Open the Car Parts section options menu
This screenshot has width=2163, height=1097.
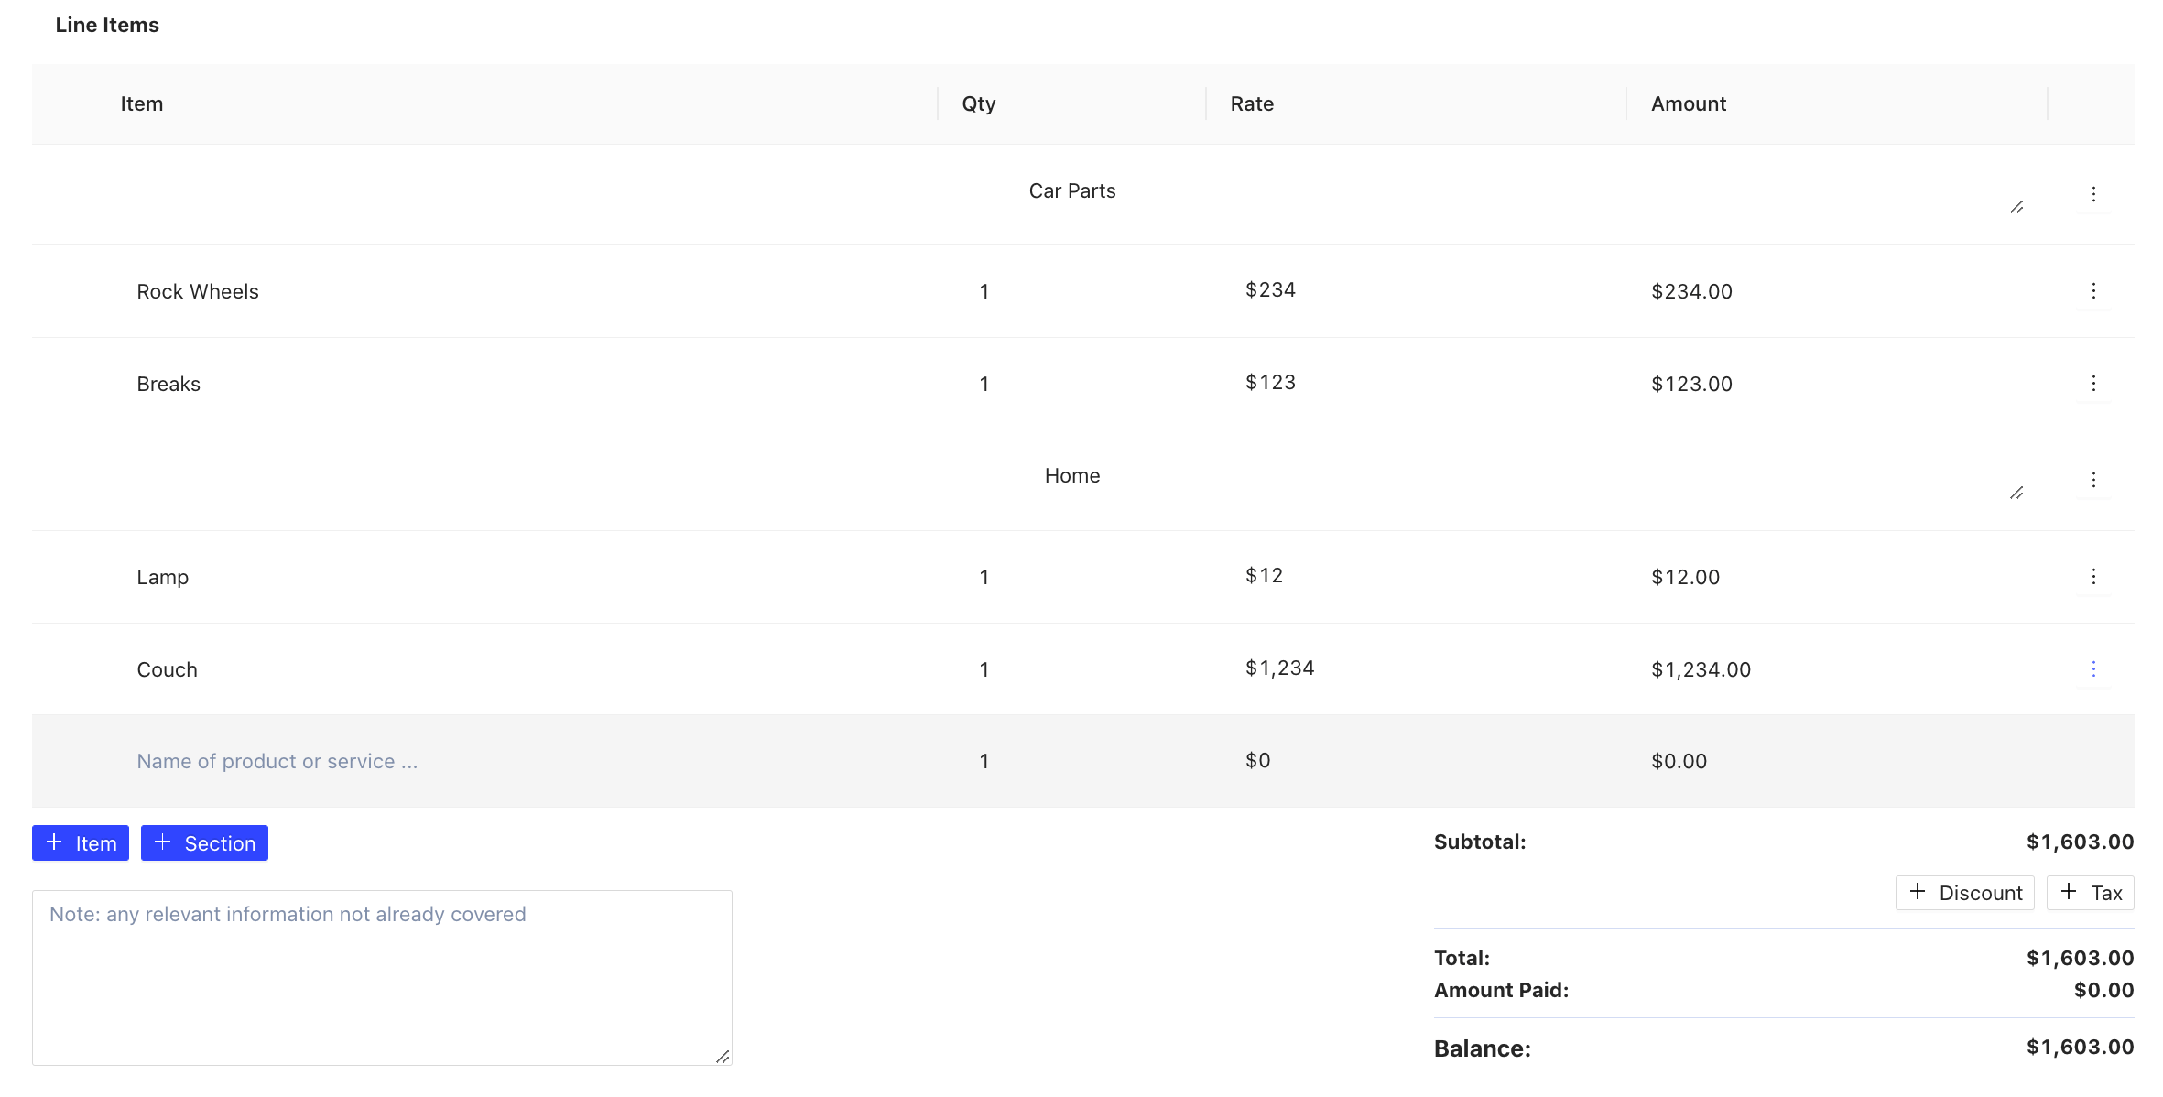2092,194
